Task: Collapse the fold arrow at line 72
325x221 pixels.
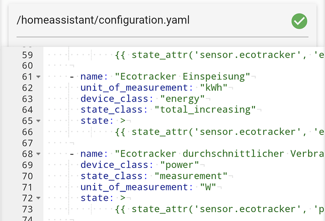Action: (38, 198)
